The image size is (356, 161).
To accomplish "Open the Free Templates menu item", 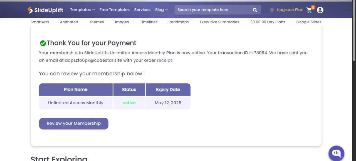I will 115,10.
